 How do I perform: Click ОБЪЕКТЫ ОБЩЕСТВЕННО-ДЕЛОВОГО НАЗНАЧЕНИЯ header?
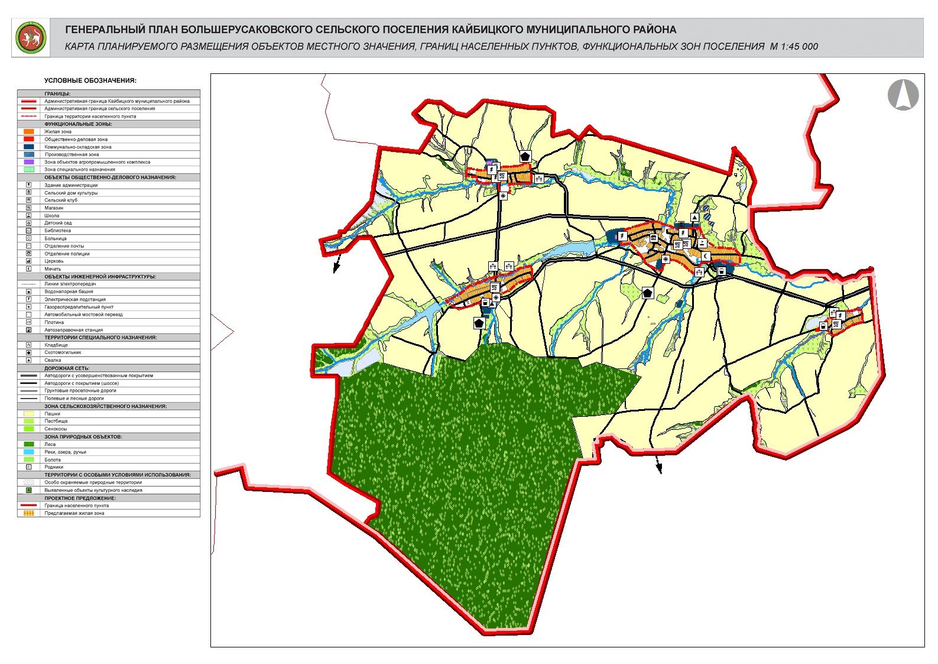tap(110, 177)
